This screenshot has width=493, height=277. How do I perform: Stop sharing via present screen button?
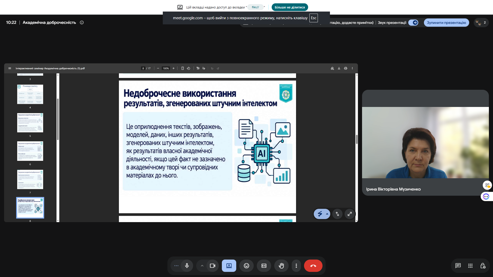click(x=229, y=266)
